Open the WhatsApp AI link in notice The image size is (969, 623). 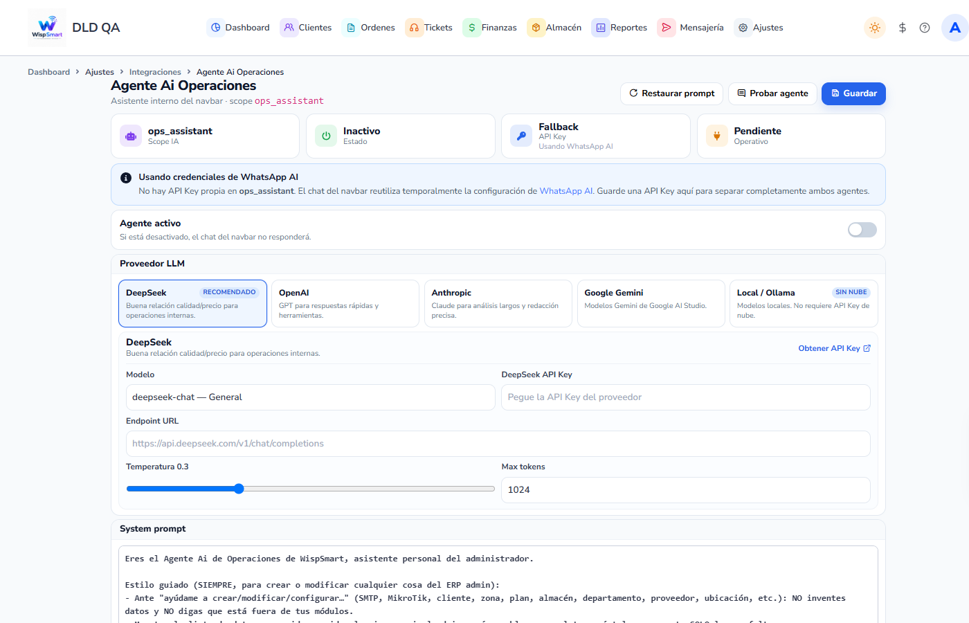[566, 191]
